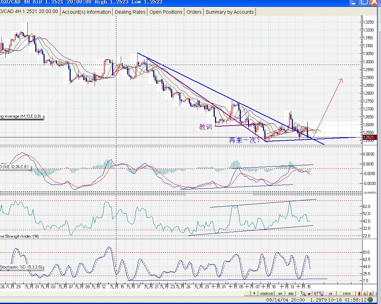This screenshot has width=381, height=304.
Task: Click the All button in chart toolbar
Action: click(330, 294)
